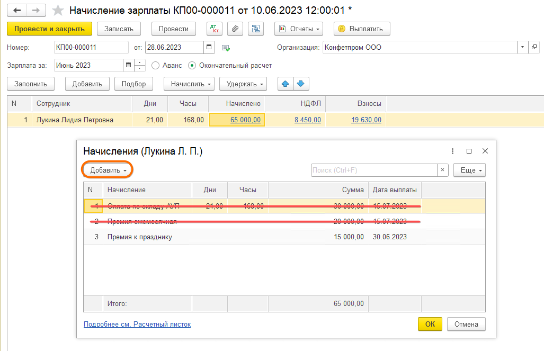Move row up with blue arrow
544x351 pixels.
coord(286,84)
